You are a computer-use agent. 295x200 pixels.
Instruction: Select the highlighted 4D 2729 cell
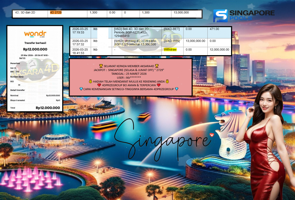(x=56, y=13)
